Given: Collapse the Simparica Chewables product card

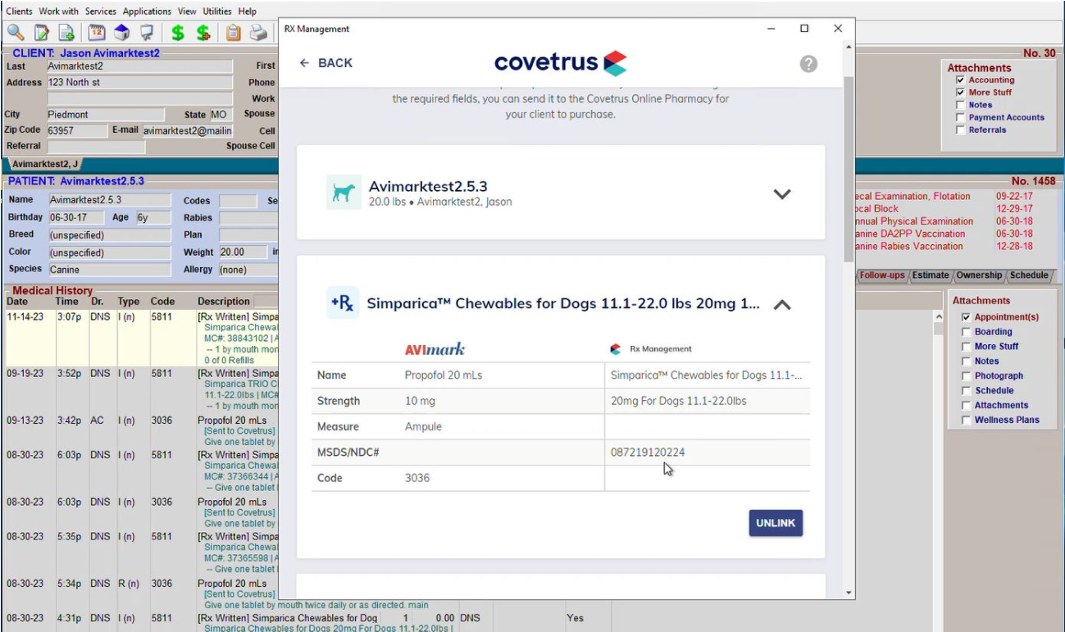Looking at the screenshot, I should [782, 304].
